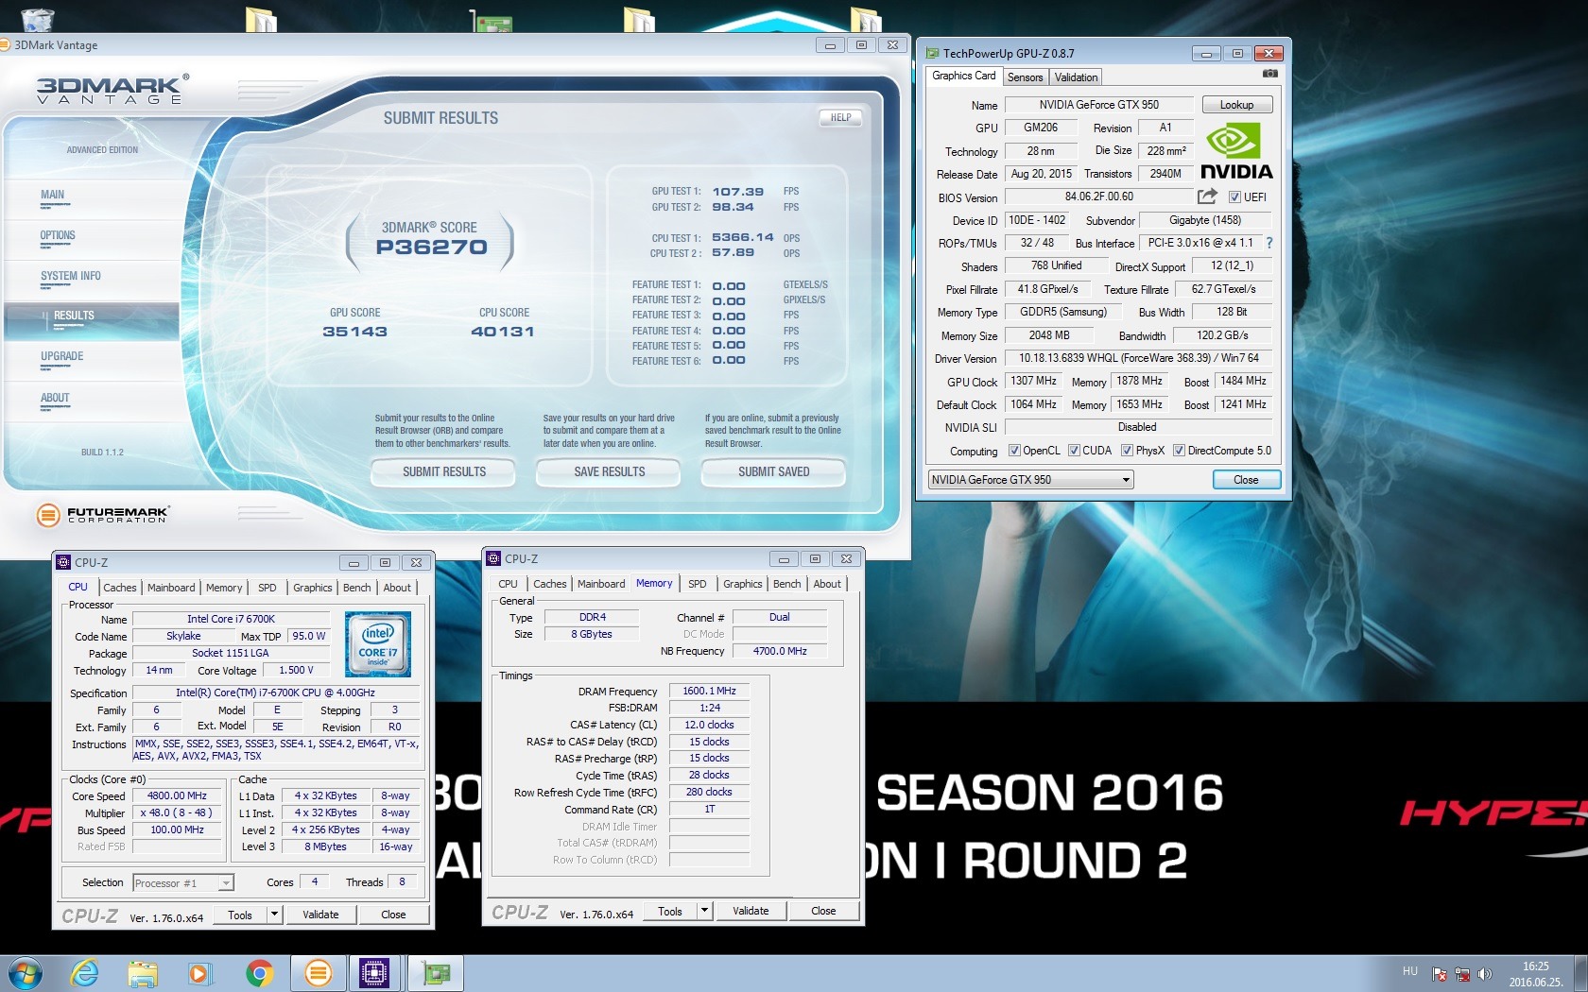Open the graphics card selector dropdown in GPU-Z

click(x=1030, y=480)
